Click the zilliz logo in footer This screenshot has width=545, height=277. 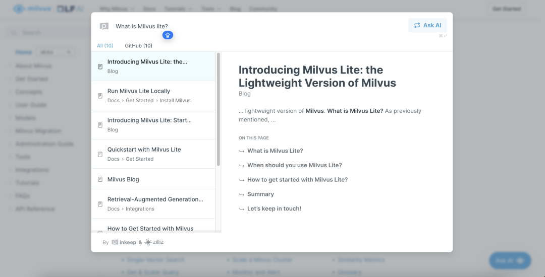[x=153, y=242]
